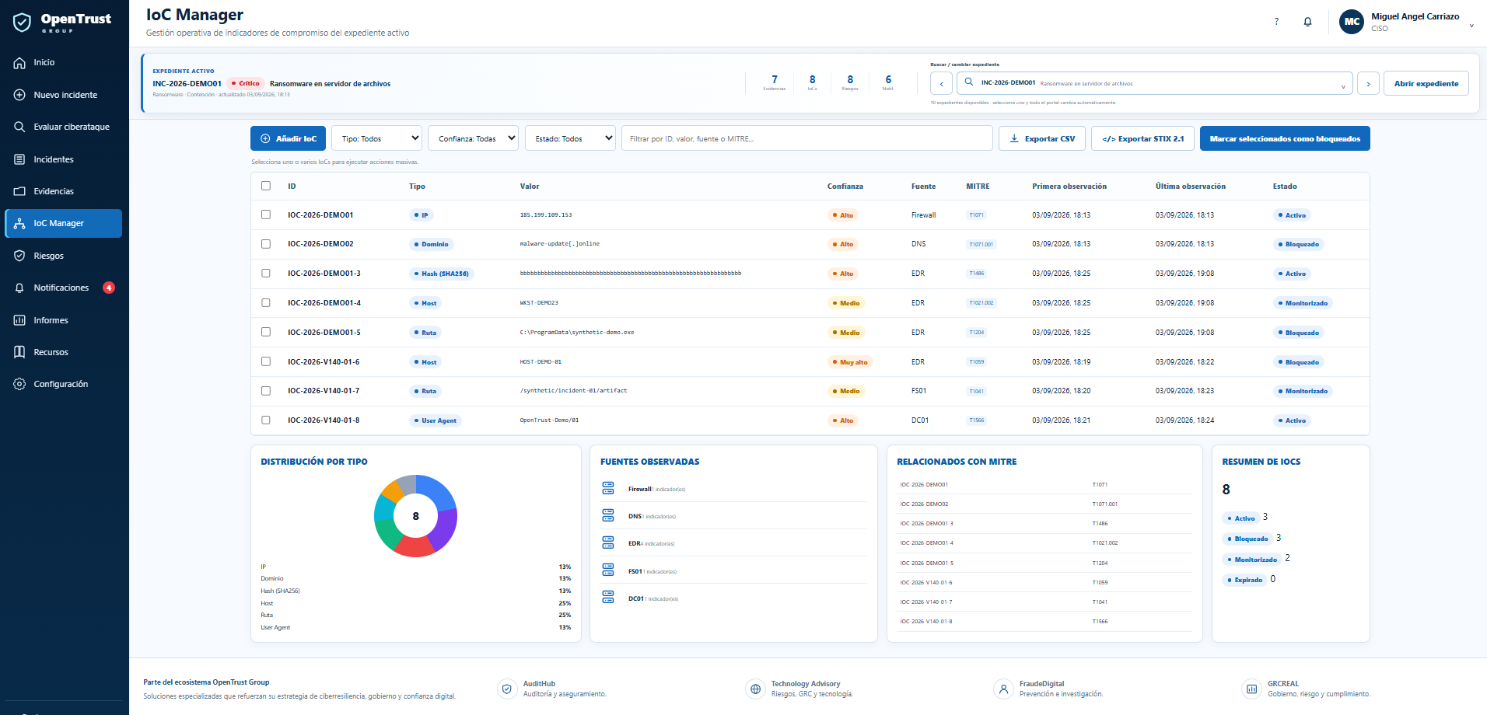The width and height of the screenshot is (1487, 715).
Task: Click the FraudeDigital person icon
Action: coord(1003,689)
